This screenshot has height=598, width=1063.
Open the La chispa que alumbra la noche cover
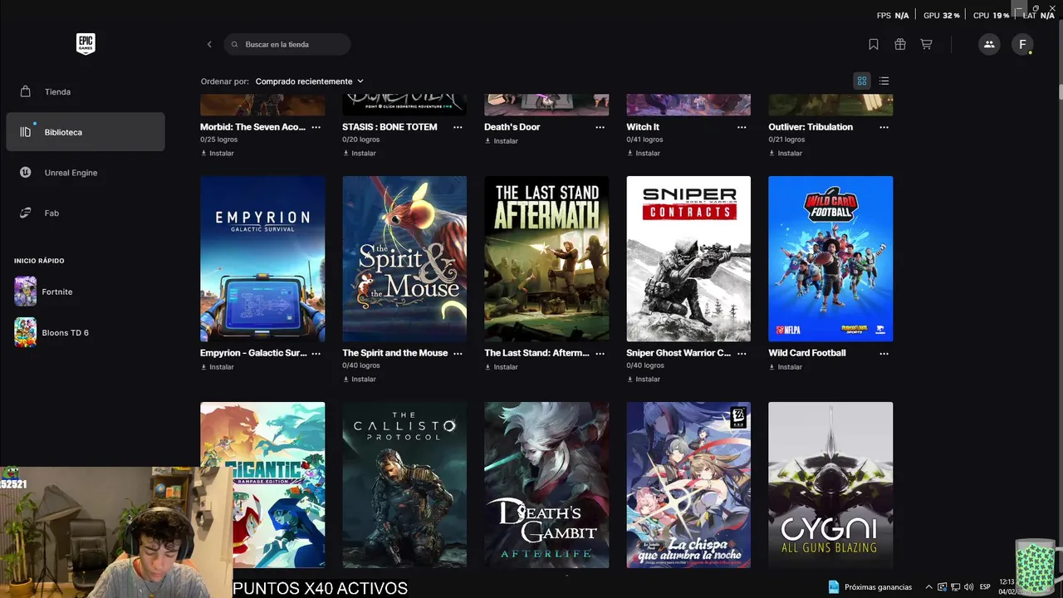coord(688,485)
